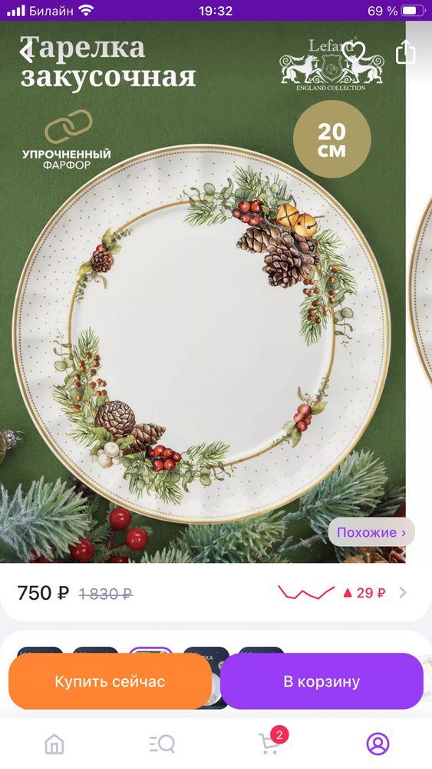
Task: Select the fifth variant thumbnail
Action: [261, 651]
